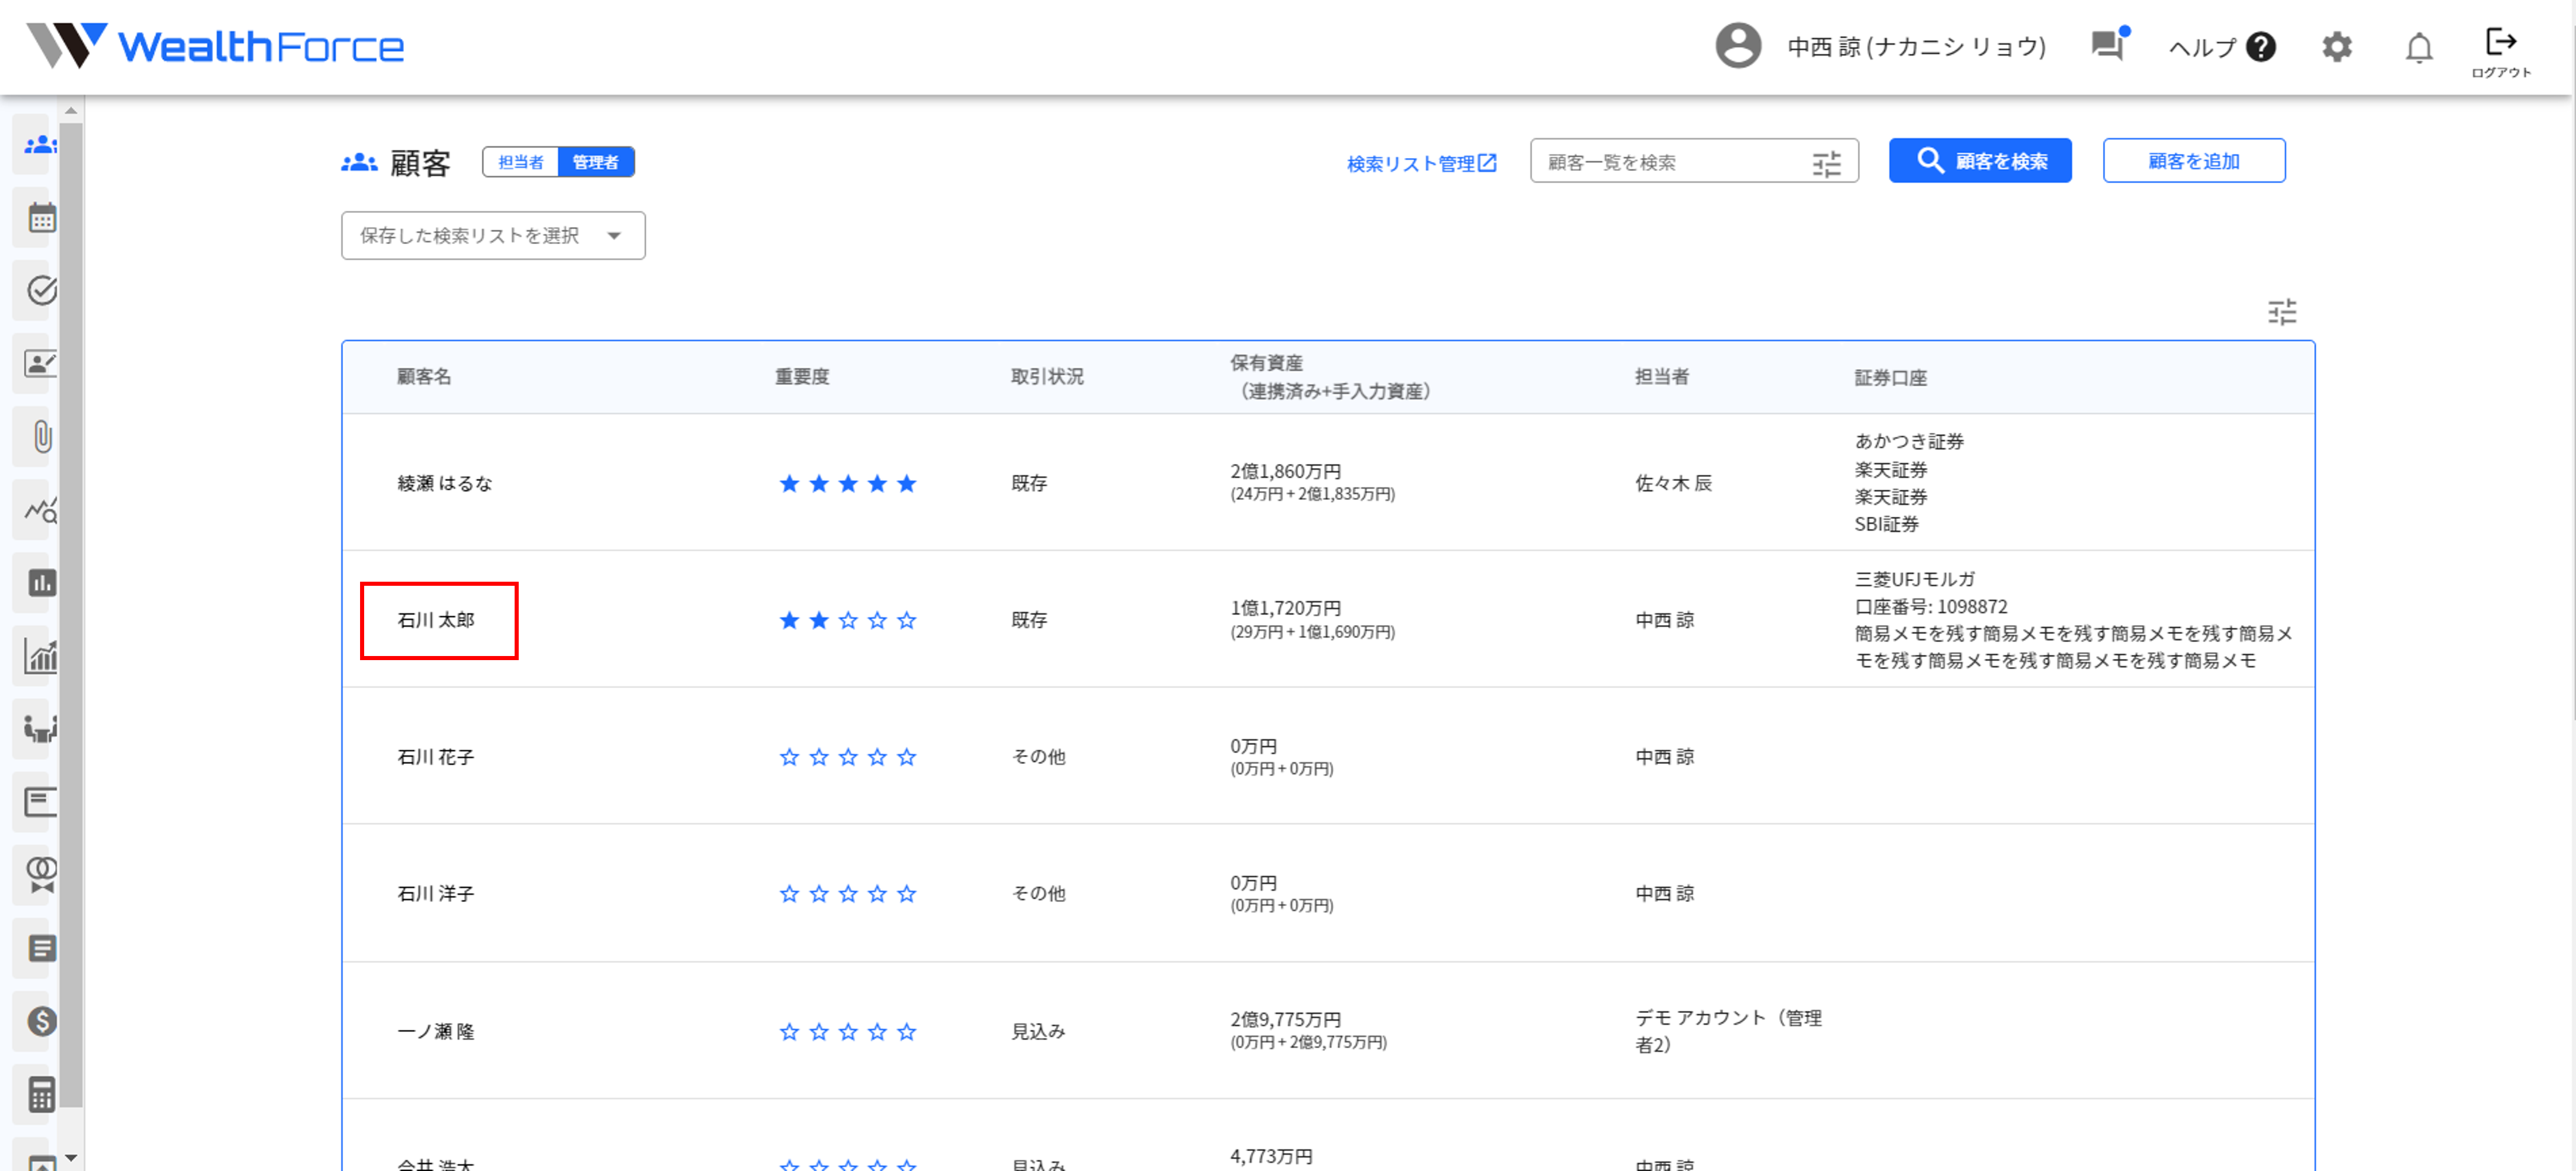Click the SBI証券 account entry
Image resolution: width=2576 pixels, height=1171 pixels.
click(x=1886, y=525)
